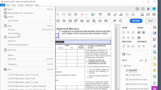Open the user account avatar
161x90 pixels.
point(154,9)
